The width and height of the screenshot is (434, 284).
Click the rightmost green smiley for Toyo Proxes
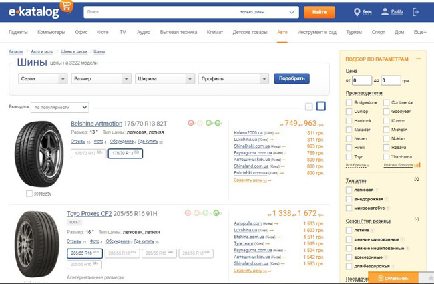[216, 212]
